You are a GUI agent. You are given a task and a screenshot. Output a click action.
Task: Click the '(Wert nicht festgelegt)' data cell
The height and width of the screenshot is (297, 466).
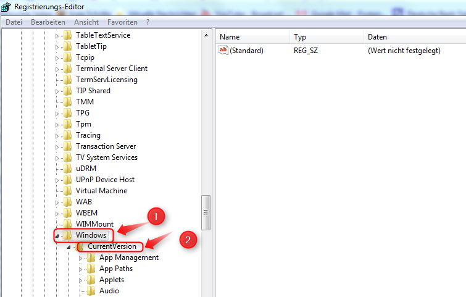click(404, 51)
